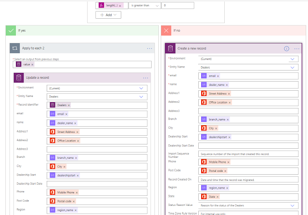Image resolution: width=308 pixels, height=215 pixels.
Task: Click the empty Address3 field in Update a record
Action: [x=97, y=149]
